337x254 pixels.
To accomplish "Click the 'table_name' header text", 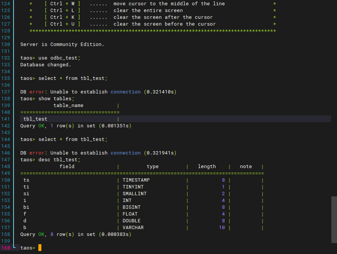I will coord(68,106).
